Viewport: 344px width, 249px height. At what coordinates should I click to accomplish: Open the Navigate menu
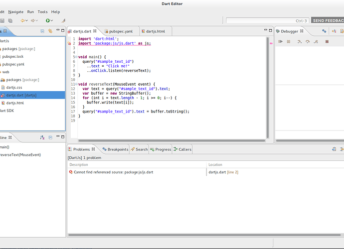click(16, 12)
